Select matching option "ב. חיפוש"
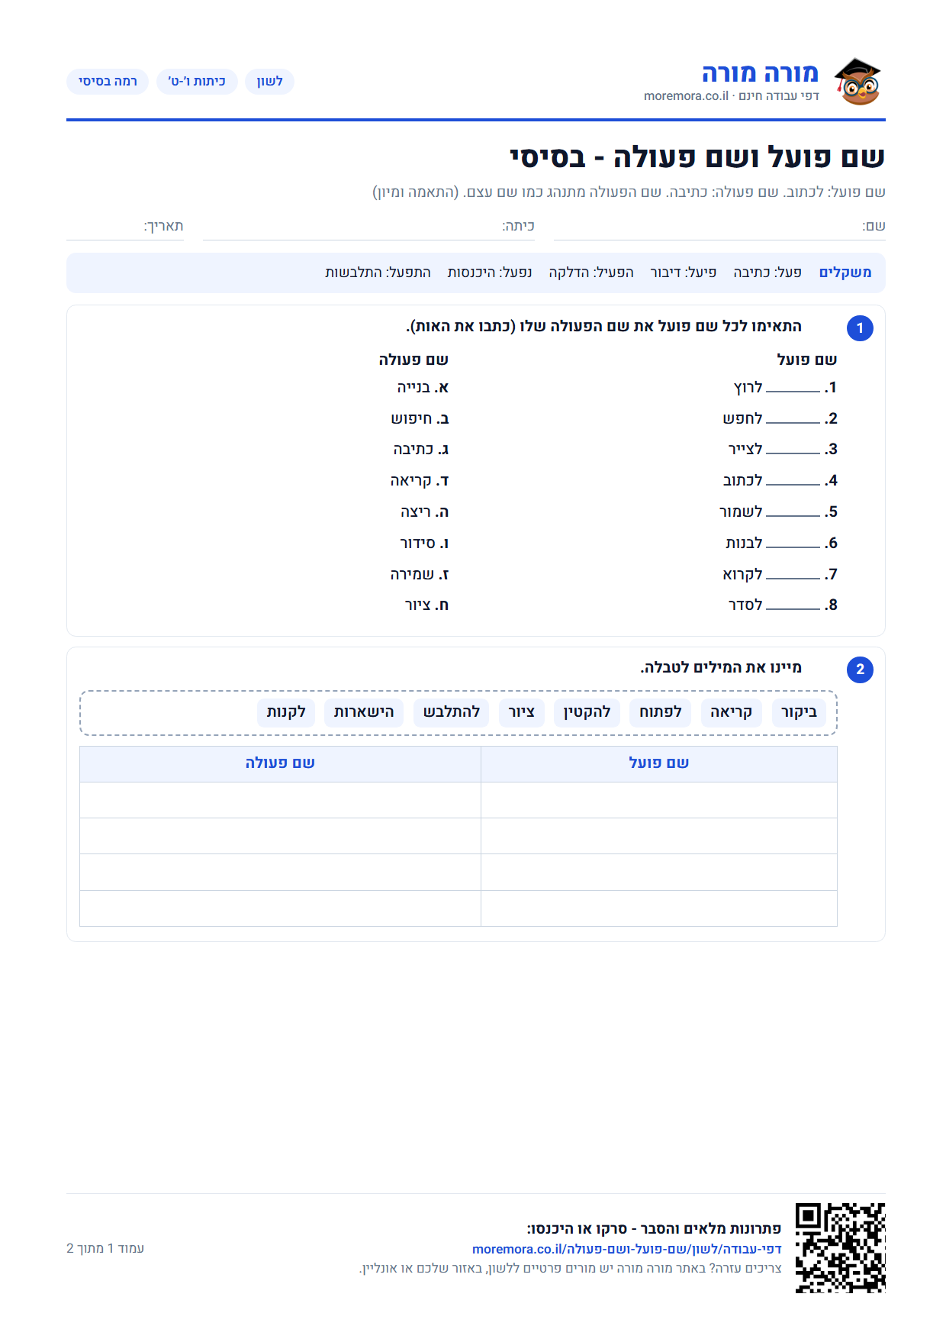 pyautogui.click(x=420, y=419)
